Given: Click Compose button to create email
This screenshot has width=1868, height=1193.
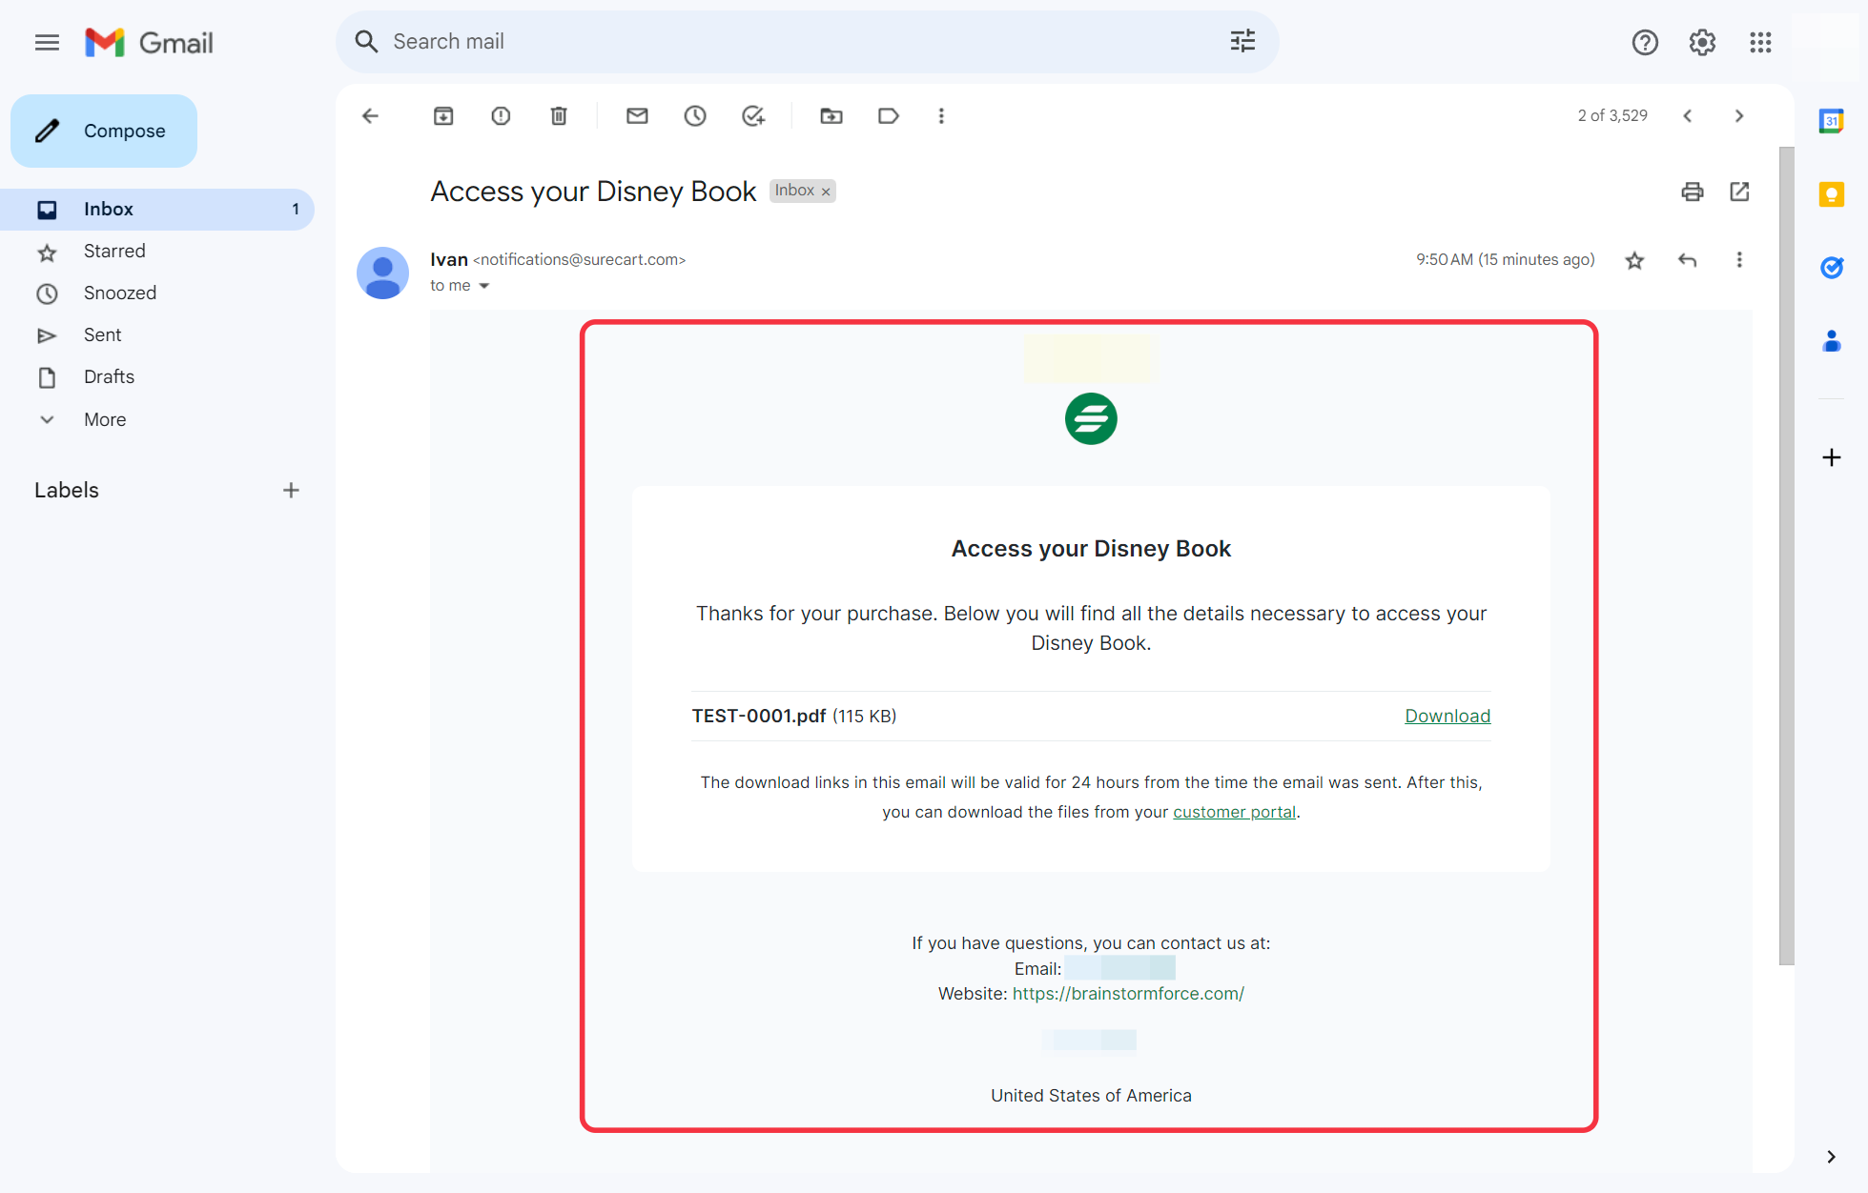Looking at the screenshot, I should pyautogui.click(x=104, y=131).
